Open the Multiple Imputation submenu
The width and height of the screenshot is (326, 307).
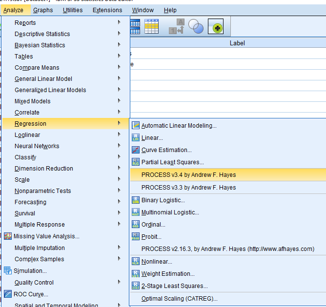[66, 248]
